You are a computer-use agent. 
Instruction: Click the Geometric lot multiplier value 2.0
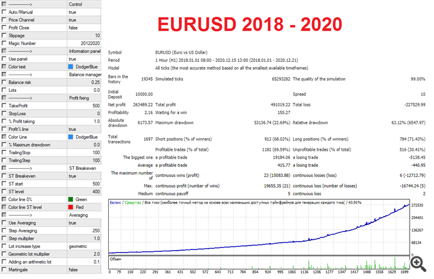[97, 254]
